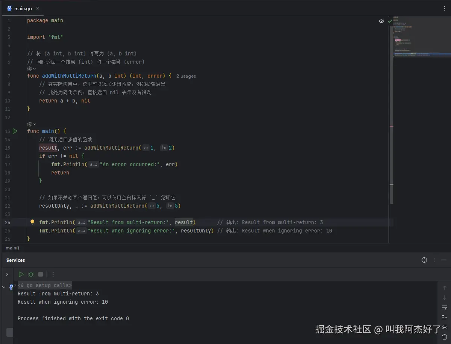
Task: Hide the Services panel with minimize dash
Action: pos(444,260)
